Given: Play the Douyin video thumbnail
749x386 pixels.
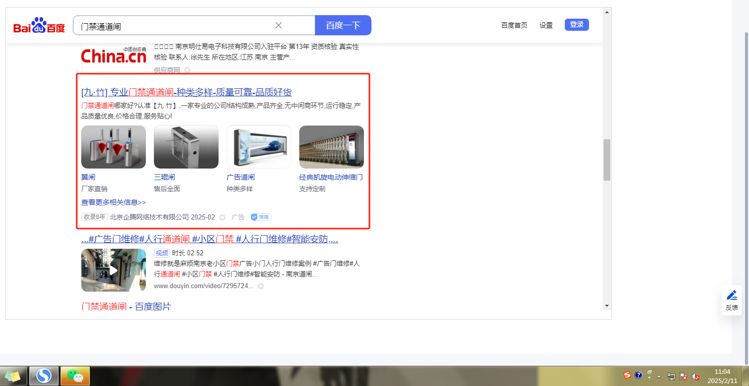Looking at the screenshot, I should pyautogui.click(x=114, y=270).
